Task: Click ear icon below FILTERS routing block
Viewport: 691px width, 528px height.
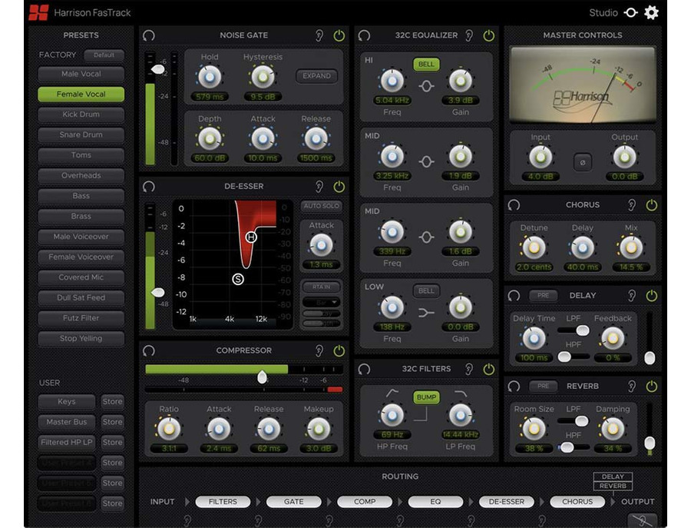Action: coord(187,520)
